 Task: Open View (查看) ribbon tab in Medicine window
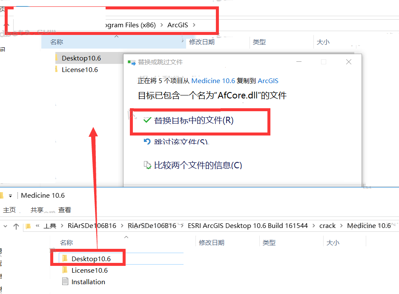point(65,210)
